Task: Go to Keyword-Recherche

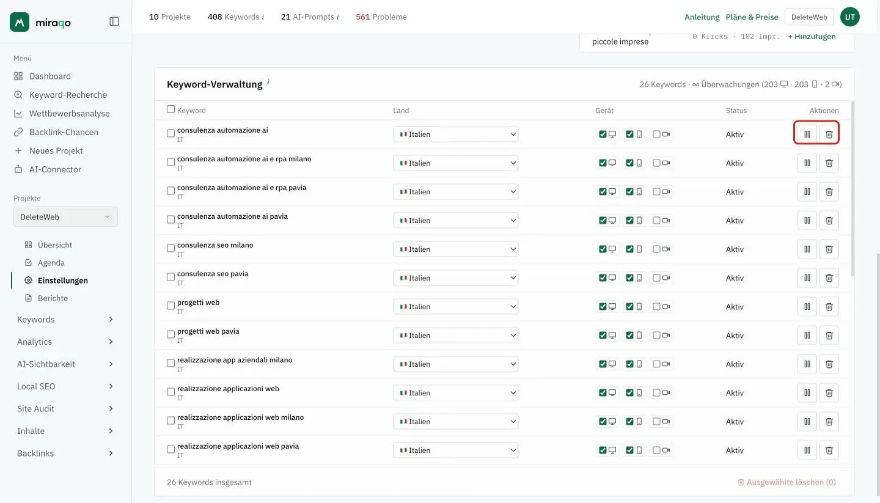Action: [60, 95]
